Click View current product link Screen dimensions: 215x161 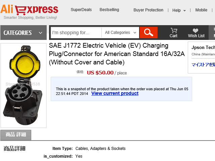click(x=115, y=94)
